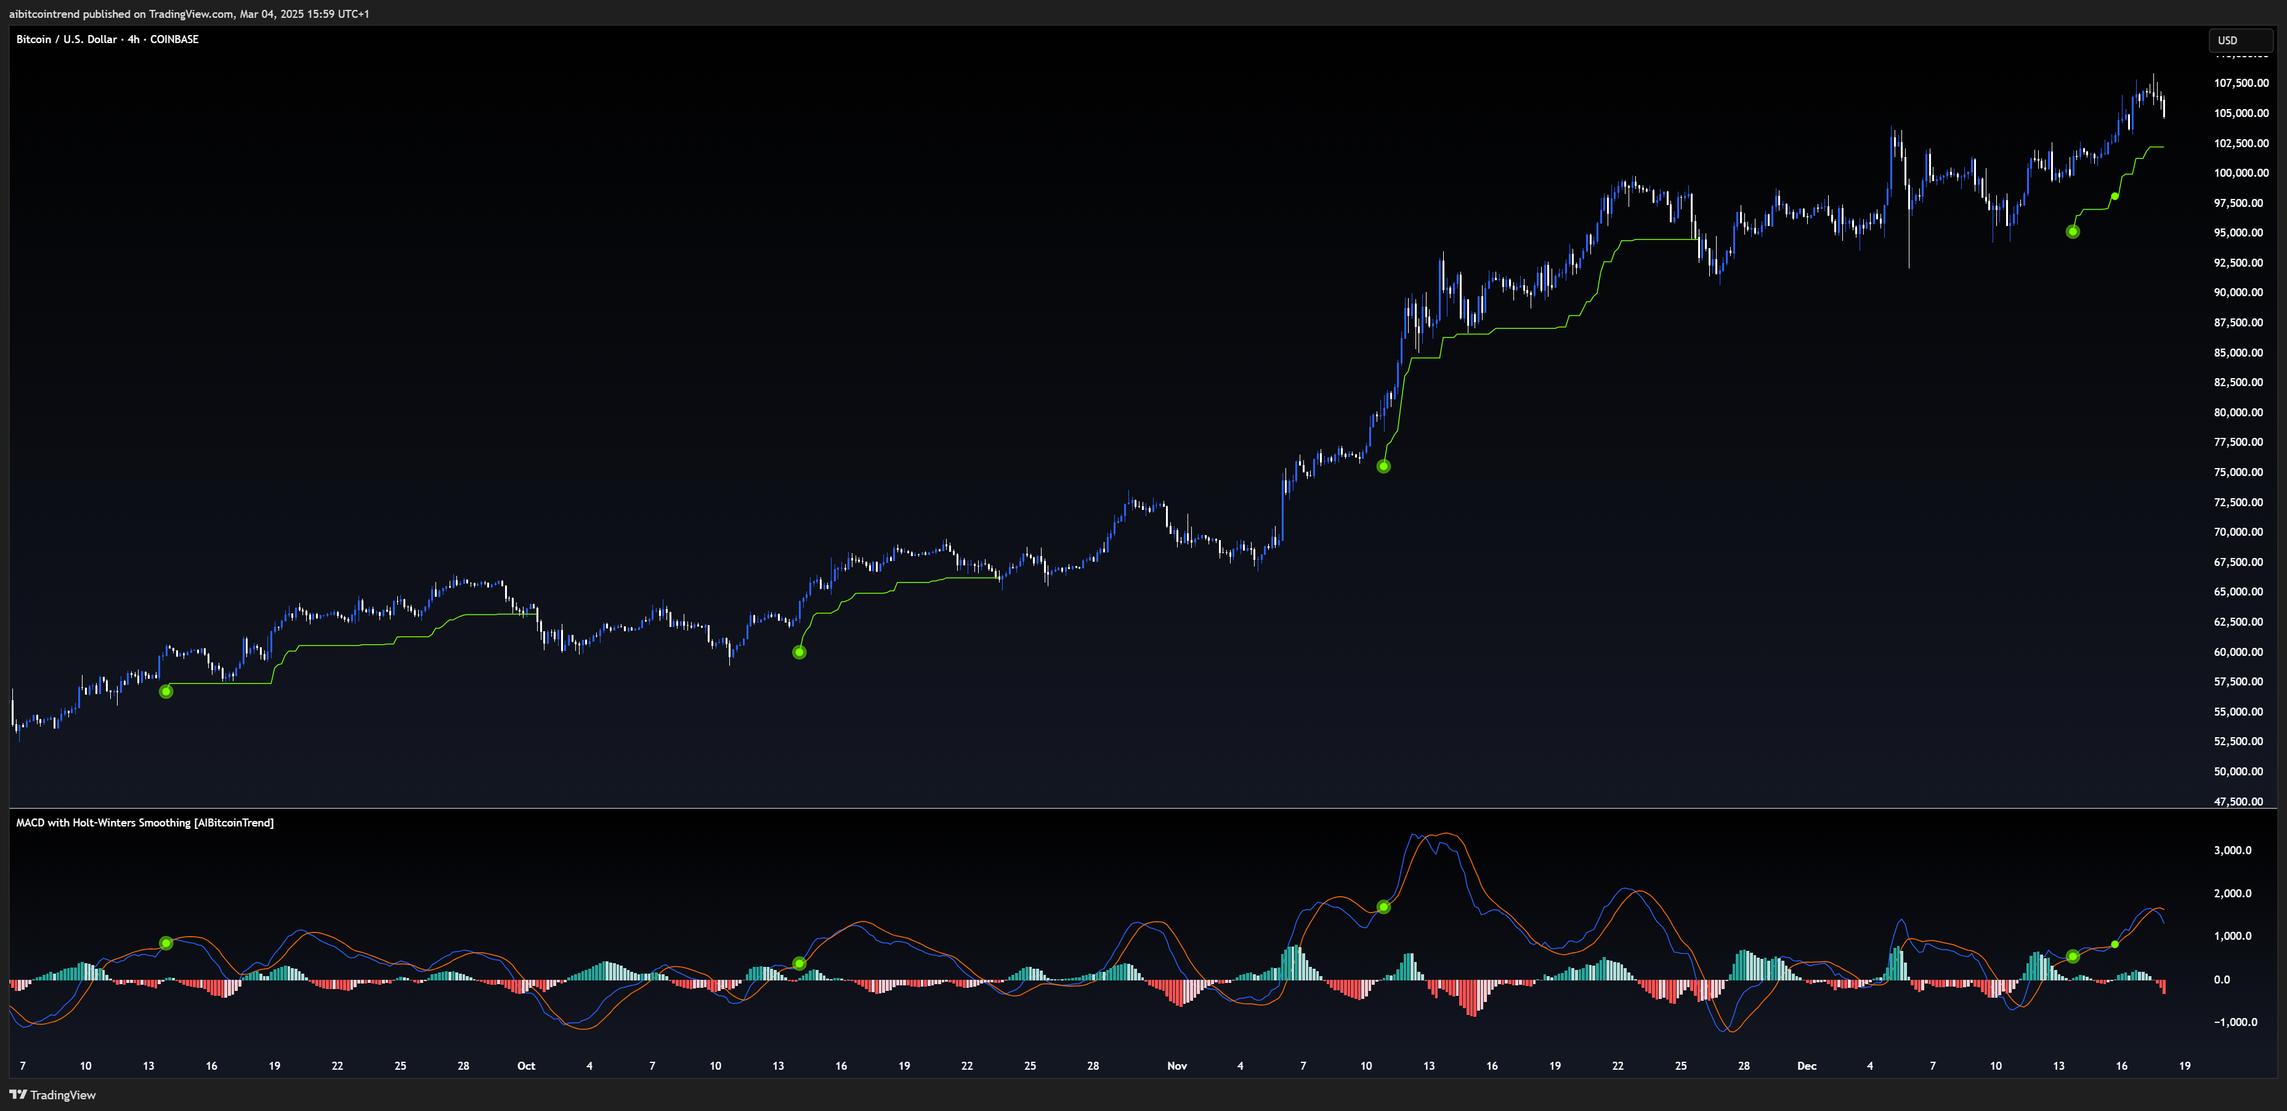
Task: Click the Dec label on time axis
Action: click(1807, 1066)
